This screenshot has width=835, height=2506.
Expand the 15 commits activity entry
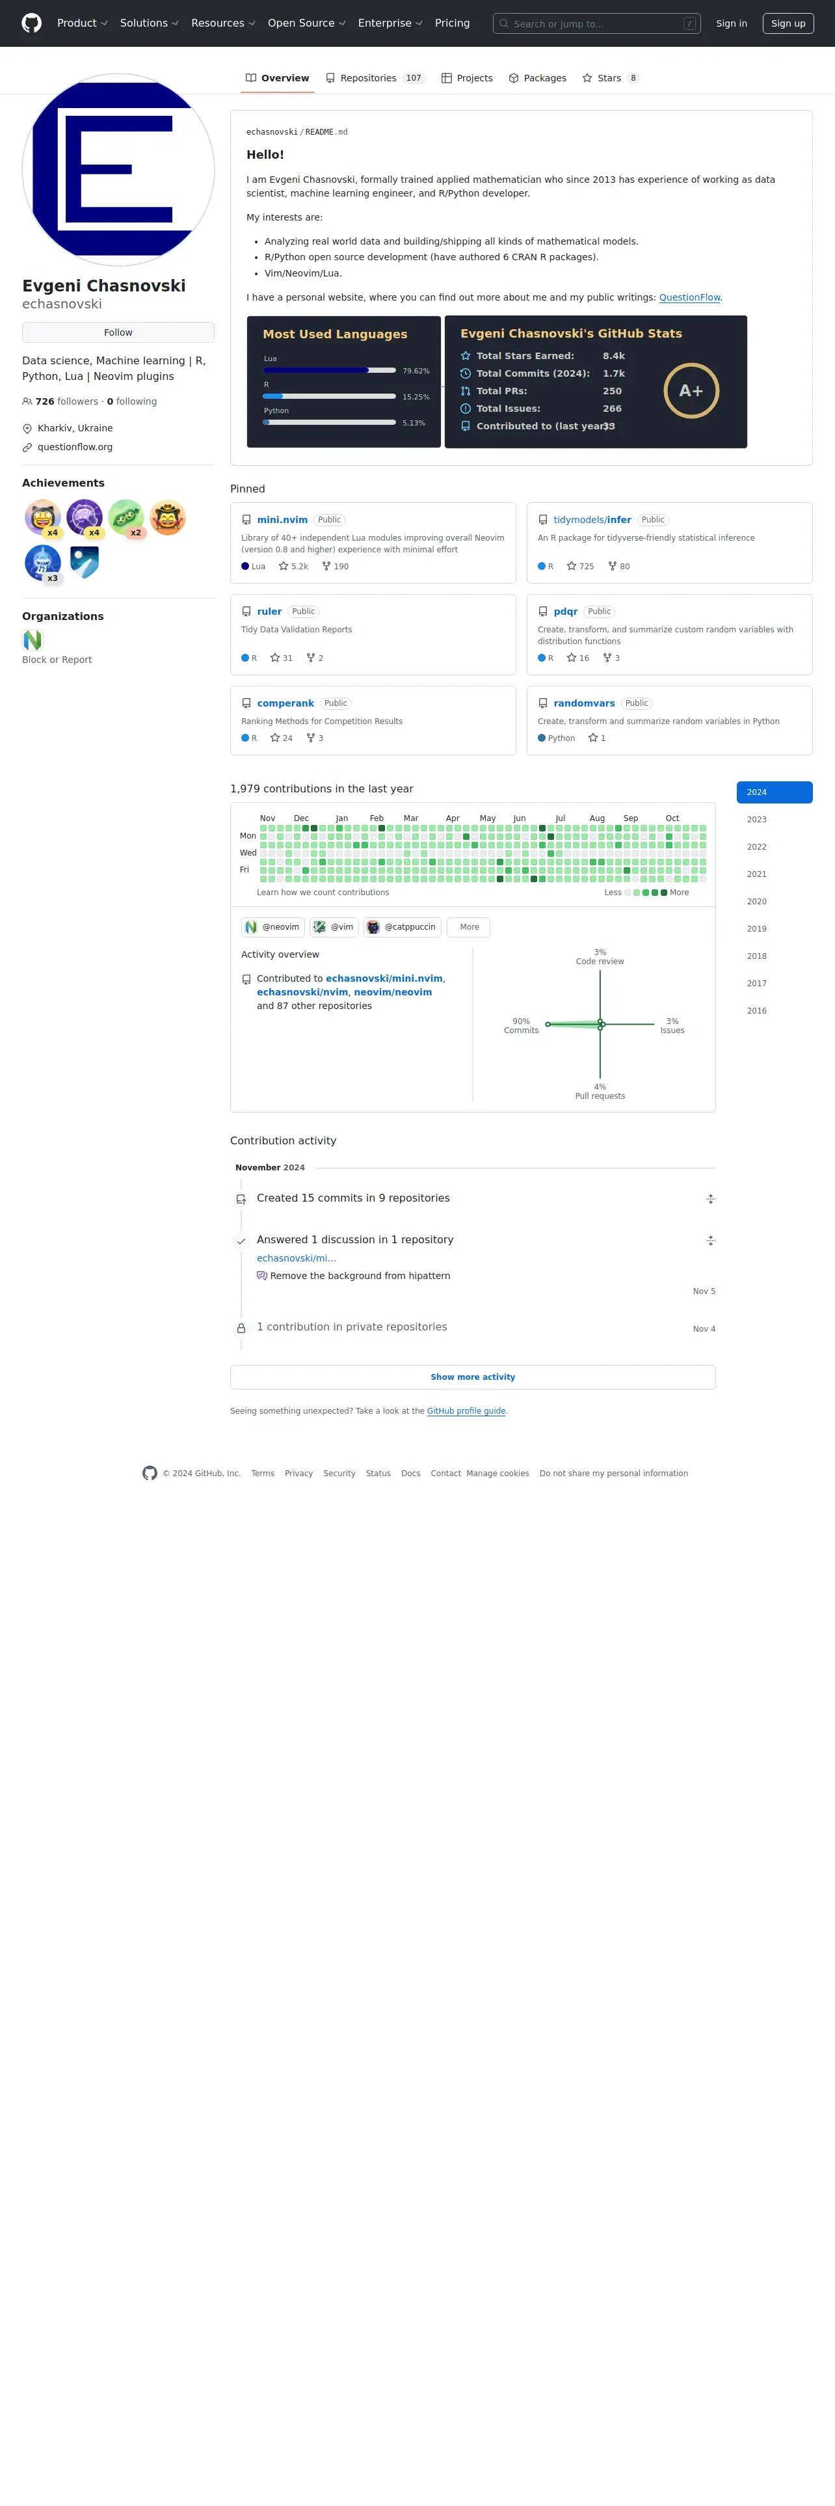(x=711, y=1198)
